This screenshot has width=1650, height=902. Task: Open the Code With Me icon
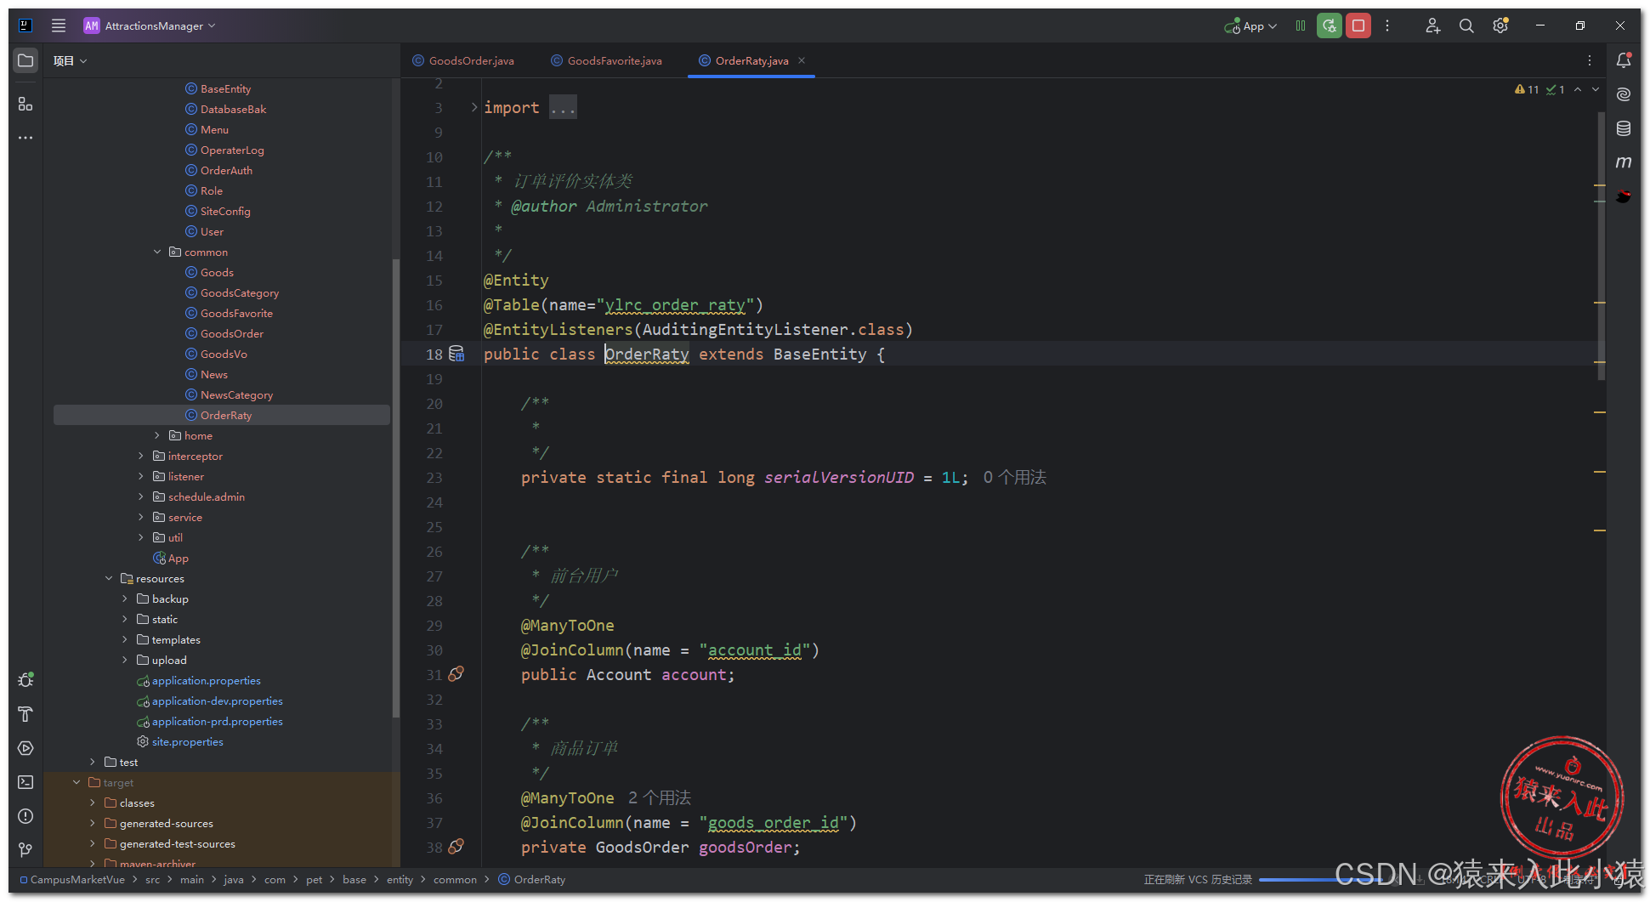pos(1433,26)
